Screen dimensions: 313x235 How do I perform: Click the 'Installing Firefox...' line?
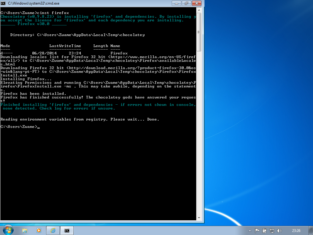26,79
